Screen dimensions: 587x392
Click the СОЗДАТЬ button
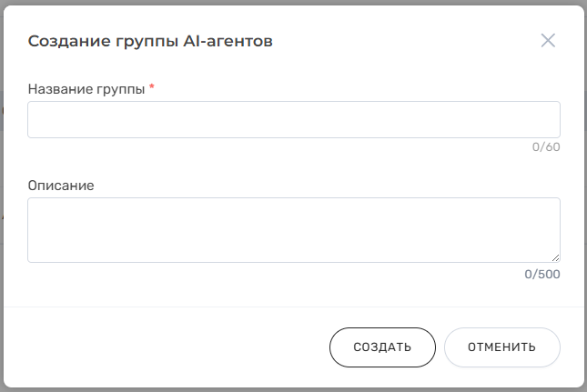(382, 347)
